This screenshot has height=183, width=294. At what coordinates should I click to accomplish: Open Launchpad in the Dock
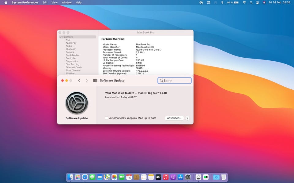[77, 177]
